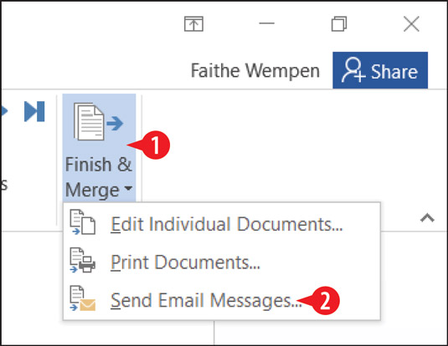Choose Edit Individual Documents menu entry
Screen dimensions: 448x346
coord(222,225)
